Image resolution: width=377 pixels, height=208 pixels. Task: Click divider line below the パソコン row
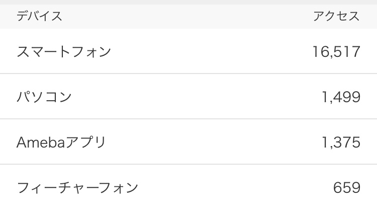189,119
